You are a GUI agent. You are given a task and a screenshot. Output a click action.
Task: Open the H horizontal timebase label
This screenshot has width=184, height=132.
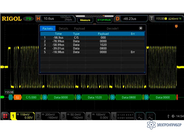[38, 18]
